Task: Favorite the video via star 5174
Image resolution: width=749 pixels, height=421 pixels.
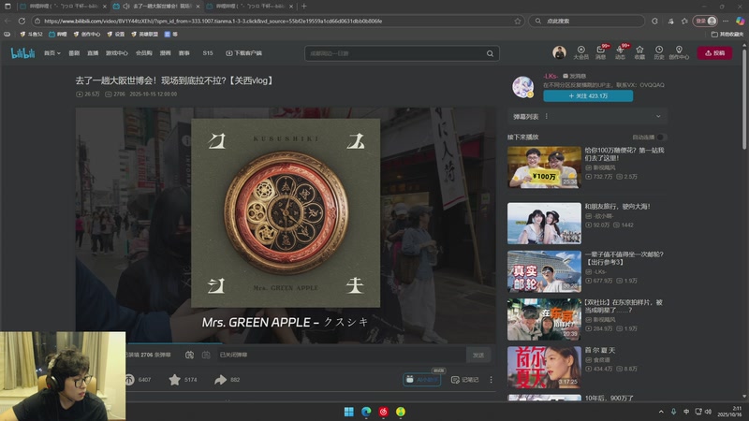Action: click(174, 380)
